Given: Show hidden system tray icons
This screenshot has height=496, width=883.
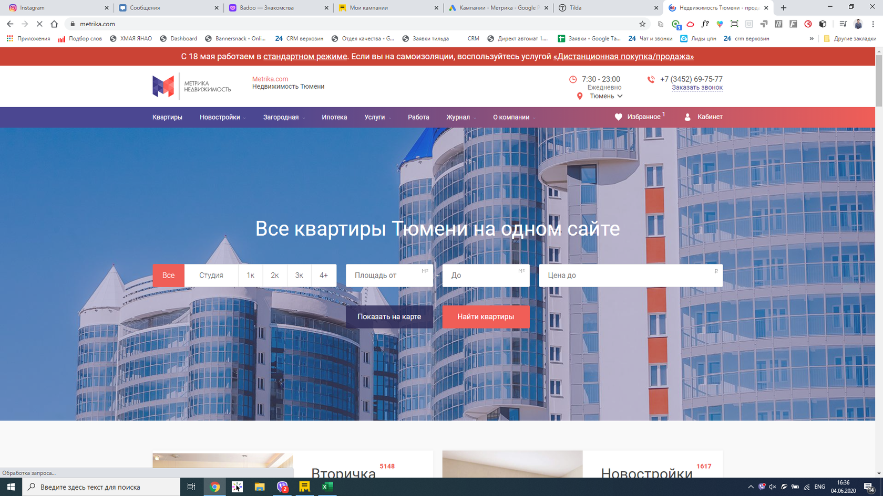Looking at the screenshot, I should tap(751, 487).
